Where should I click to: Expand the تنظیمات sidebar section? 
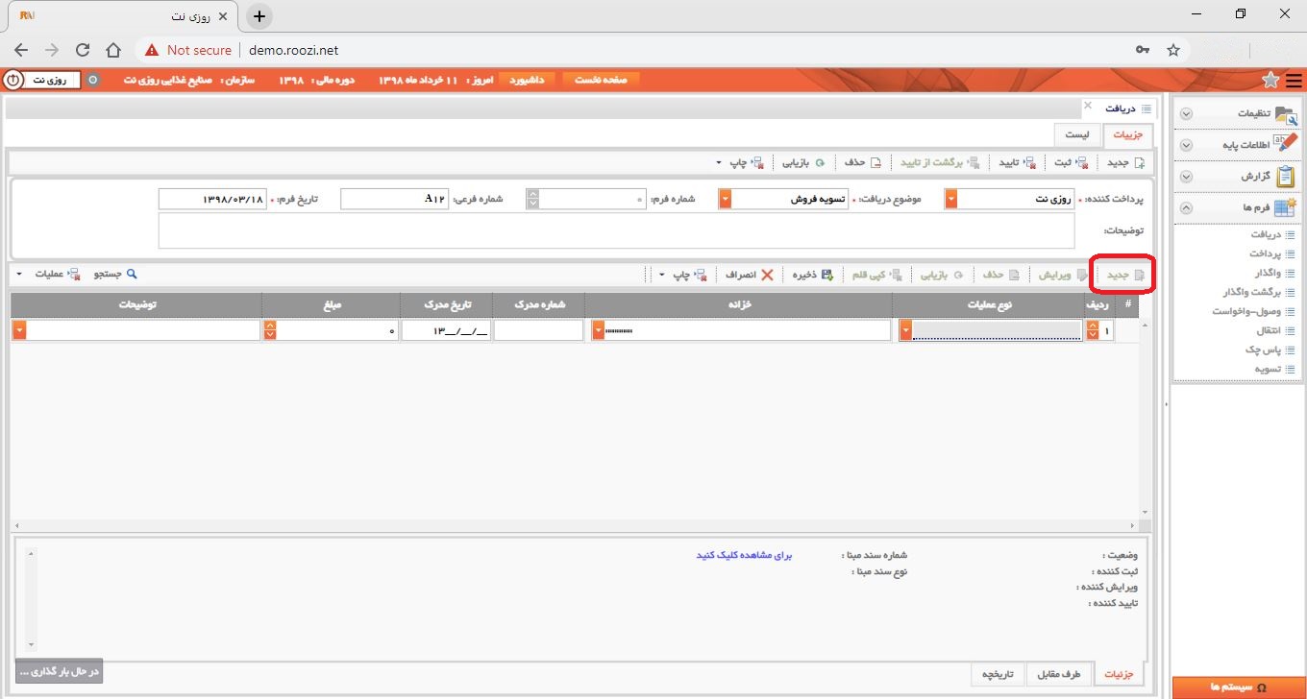(1186, 113)
